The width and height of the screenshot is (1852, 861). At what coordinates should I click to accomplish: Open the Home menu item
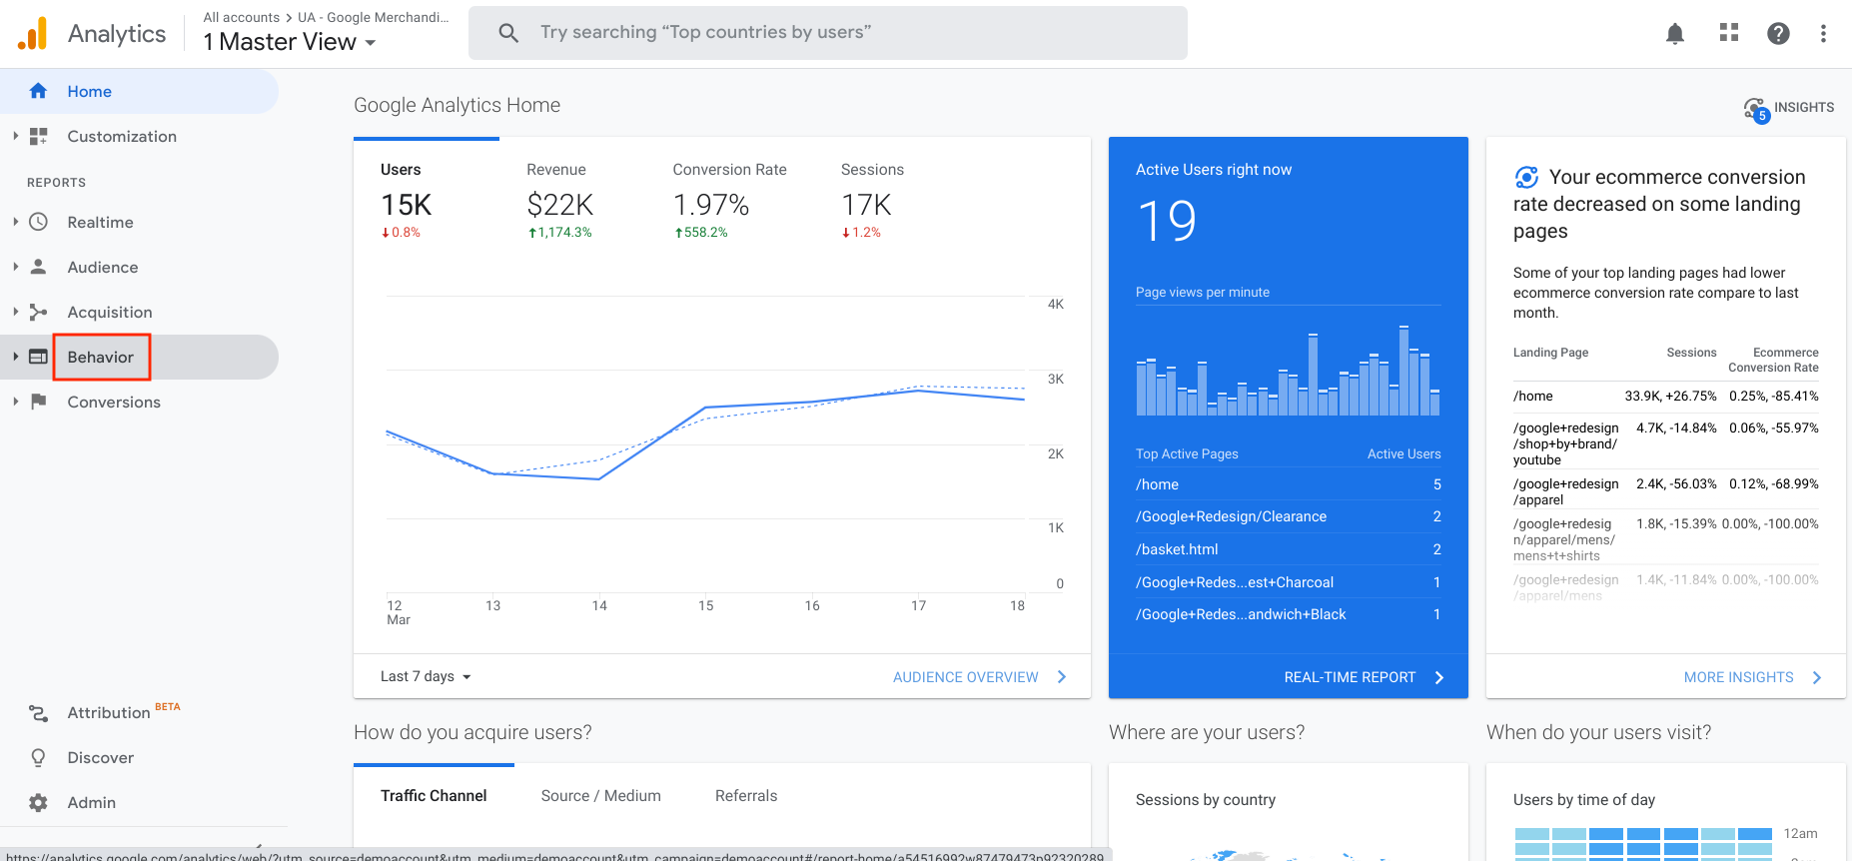tap(139, 91)
